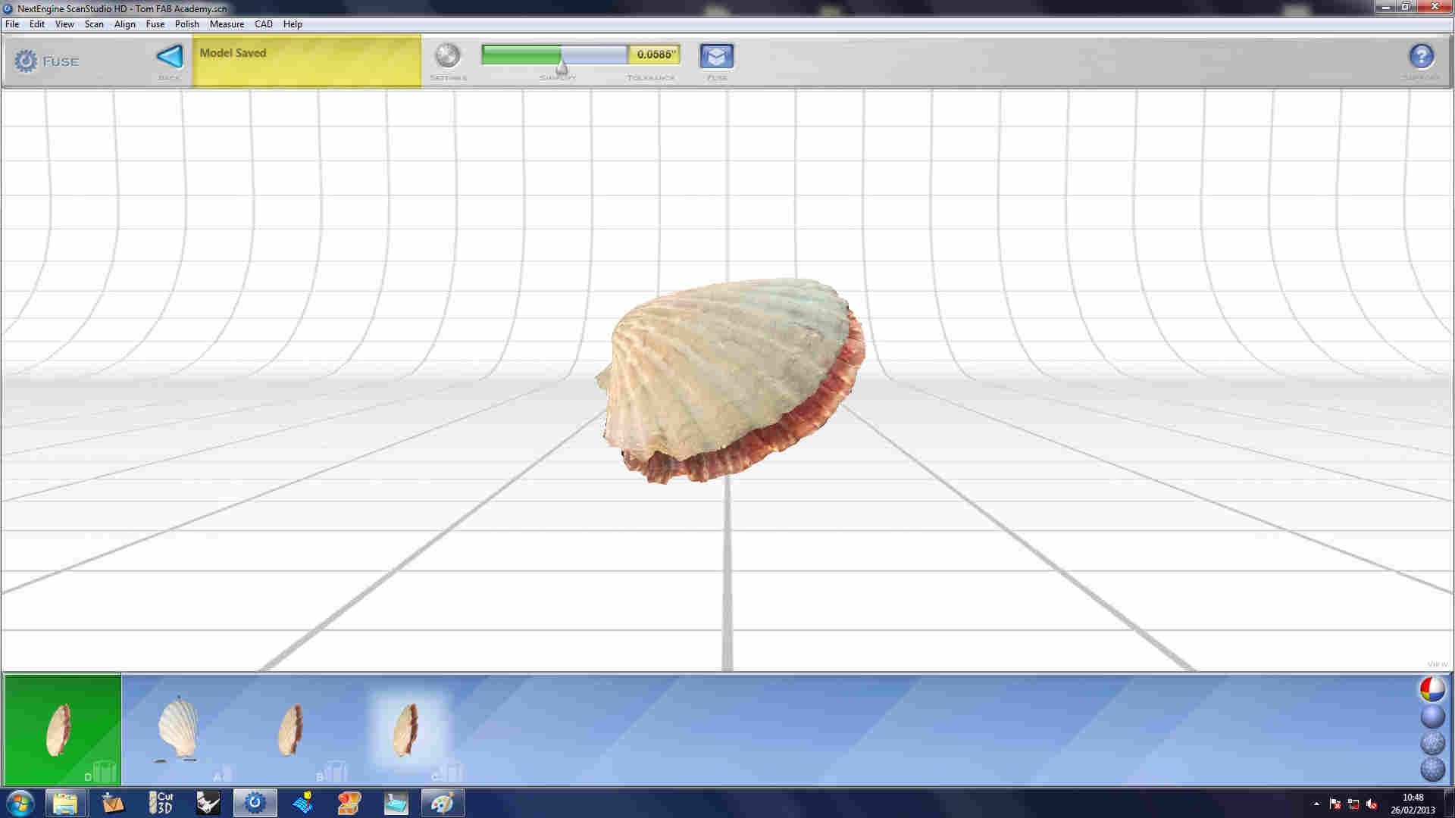Select fused model D green thumbnail
The image size is (1455, 818).
[62, 729]
